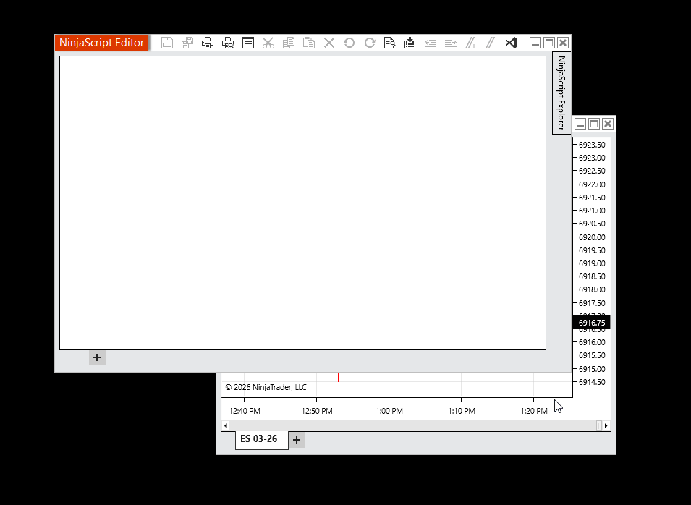Comment out the selected lines
Screen dimensions: 691x505
[470, 42]
